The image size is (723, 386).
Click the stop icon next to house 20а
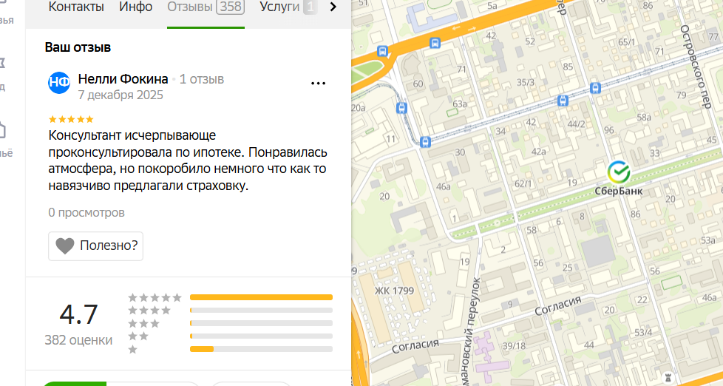click(401, 108)
